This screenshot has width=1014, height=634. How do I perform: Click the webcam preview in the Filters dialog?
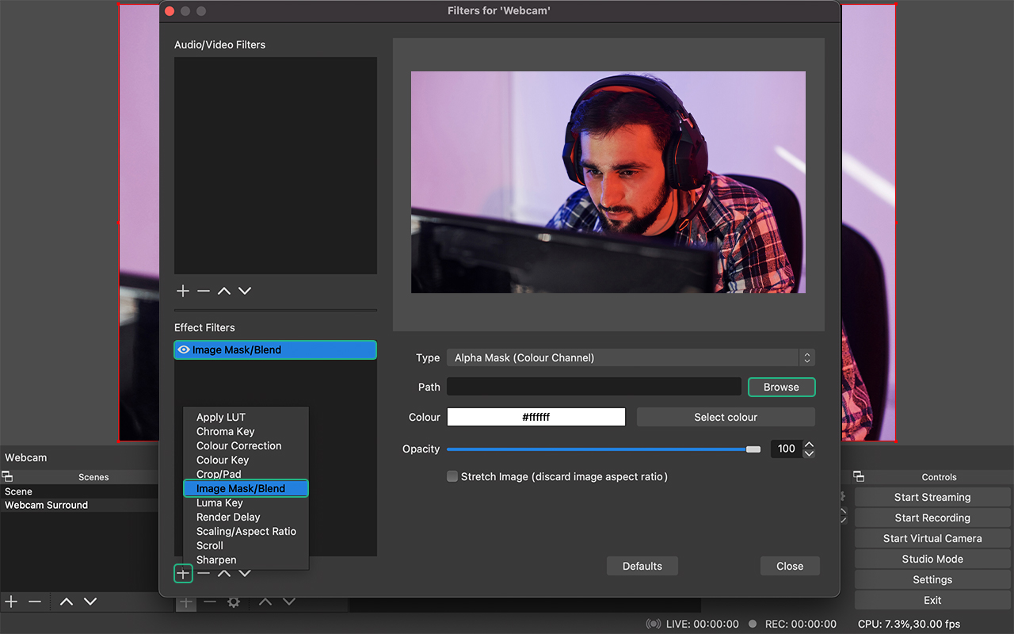608,182
